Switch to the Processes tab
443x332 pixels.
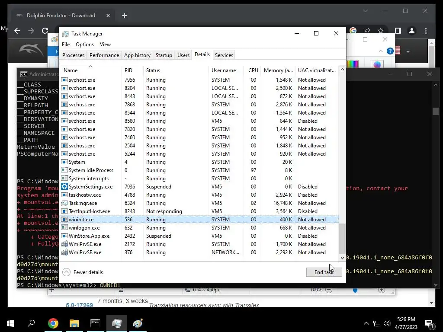coord(73,55)
